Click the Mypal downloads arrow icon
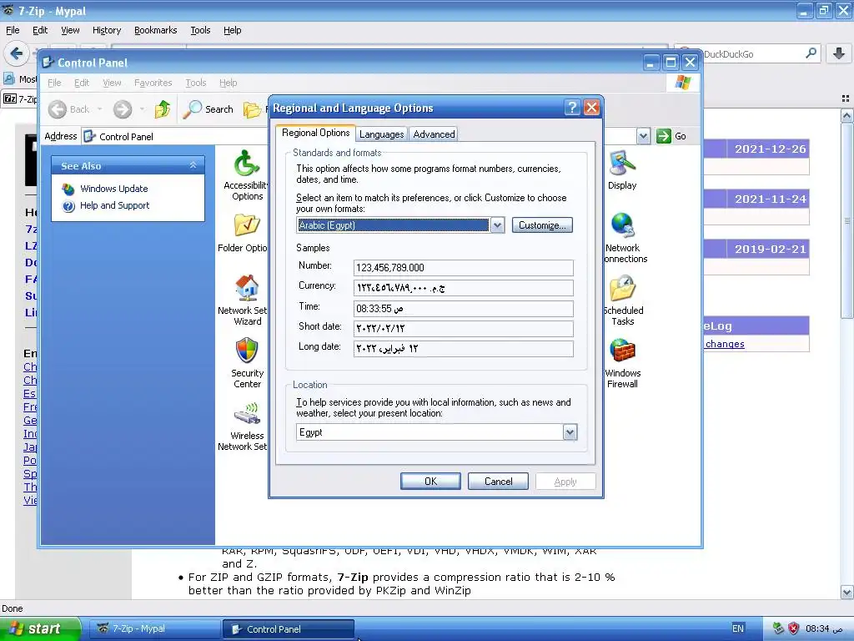The height and width of the screenshot is (641, 854). [x=839, y=53]
